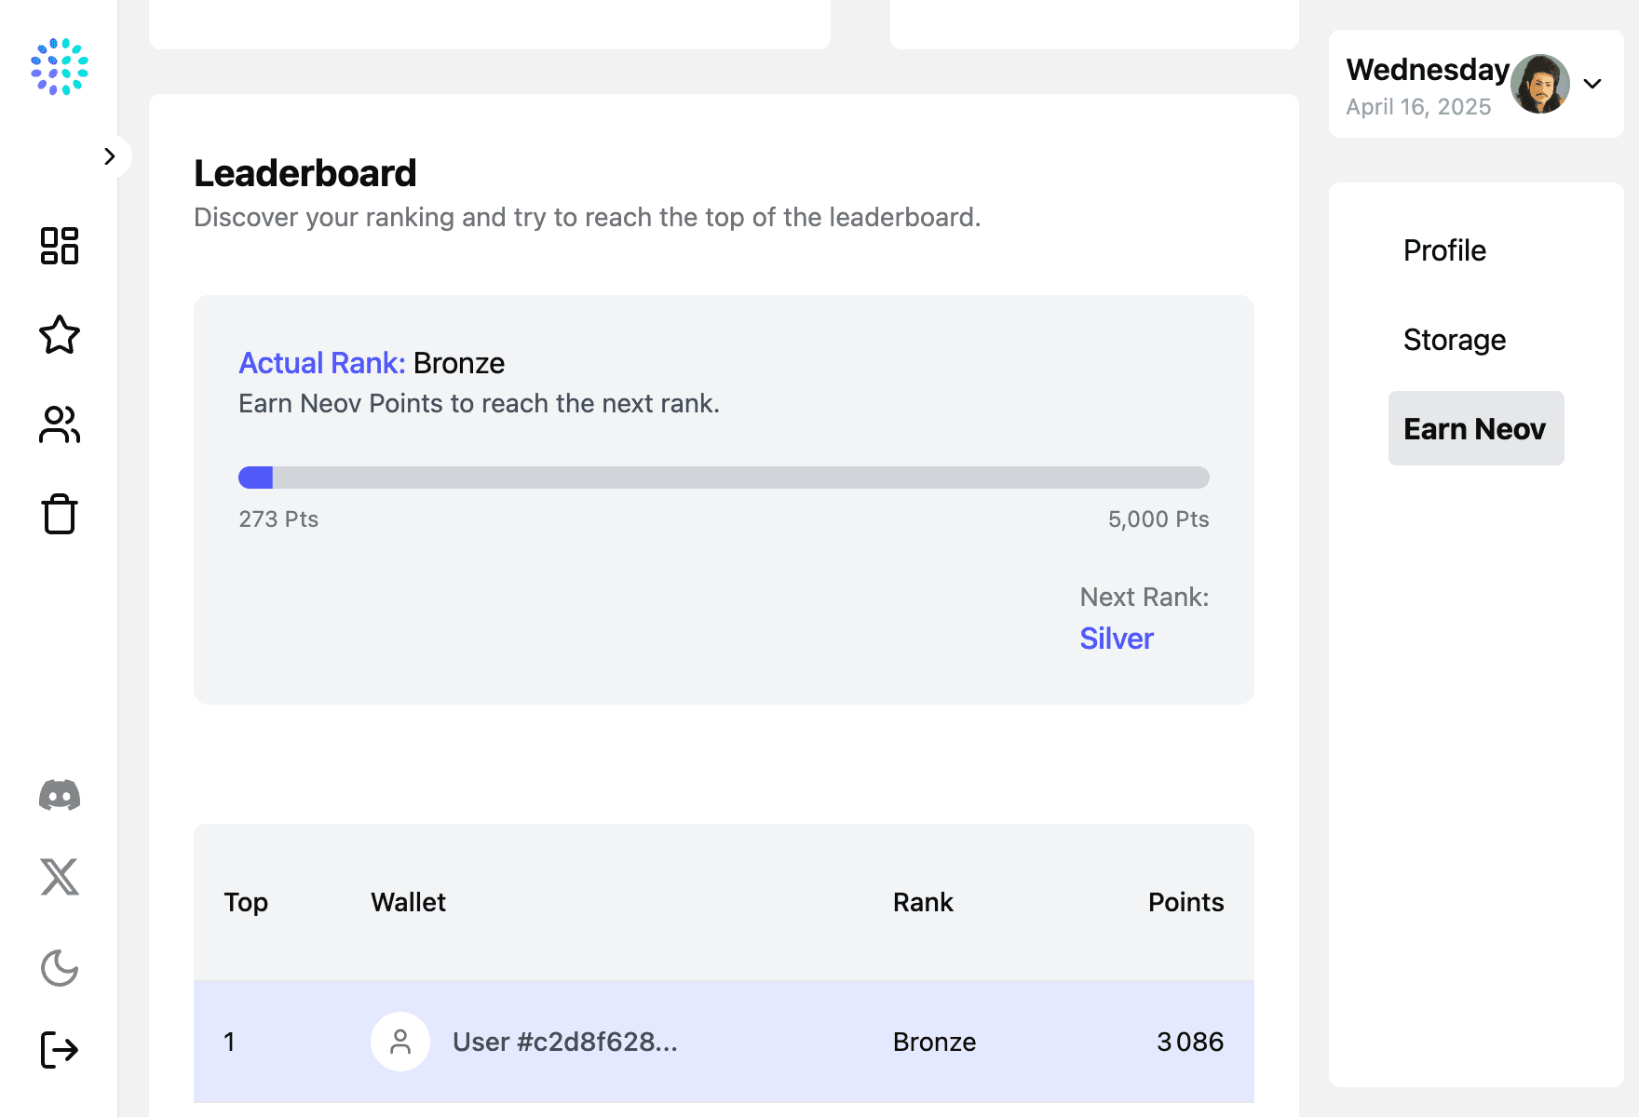Expand the collapsed sidebar with the chevron
This screenshot has height=1117, width=1639.
point(111,156)
